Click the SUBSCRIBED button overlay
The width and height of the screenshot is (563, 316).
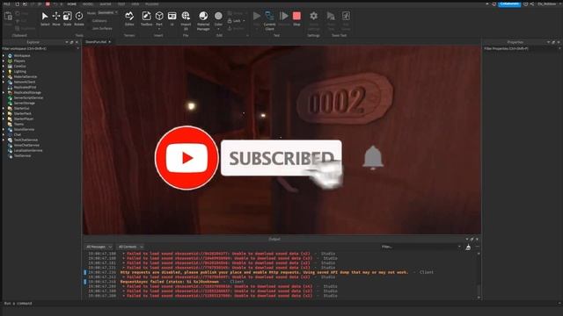(281, 158)
